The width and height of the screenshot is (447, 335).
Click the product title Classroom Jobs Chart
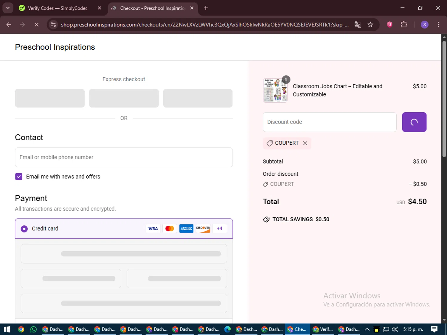click(337, 90)
